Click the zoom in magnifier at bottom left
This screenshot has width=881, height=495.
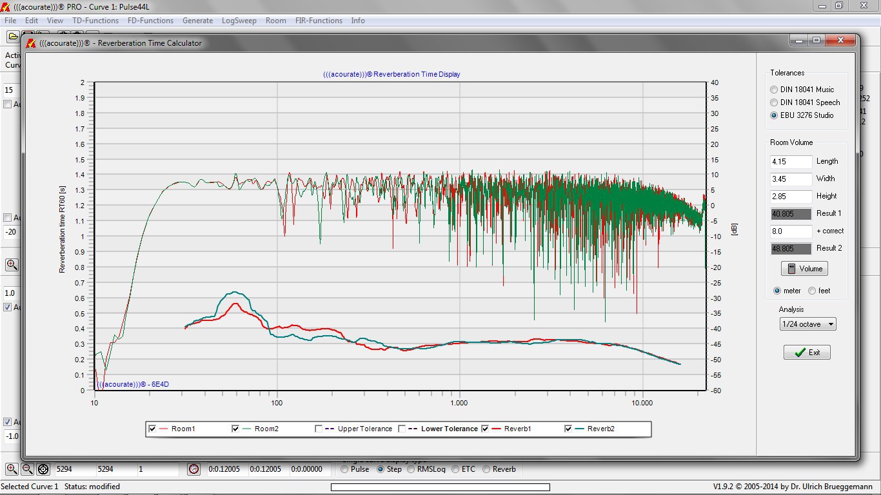pos(12,469)
